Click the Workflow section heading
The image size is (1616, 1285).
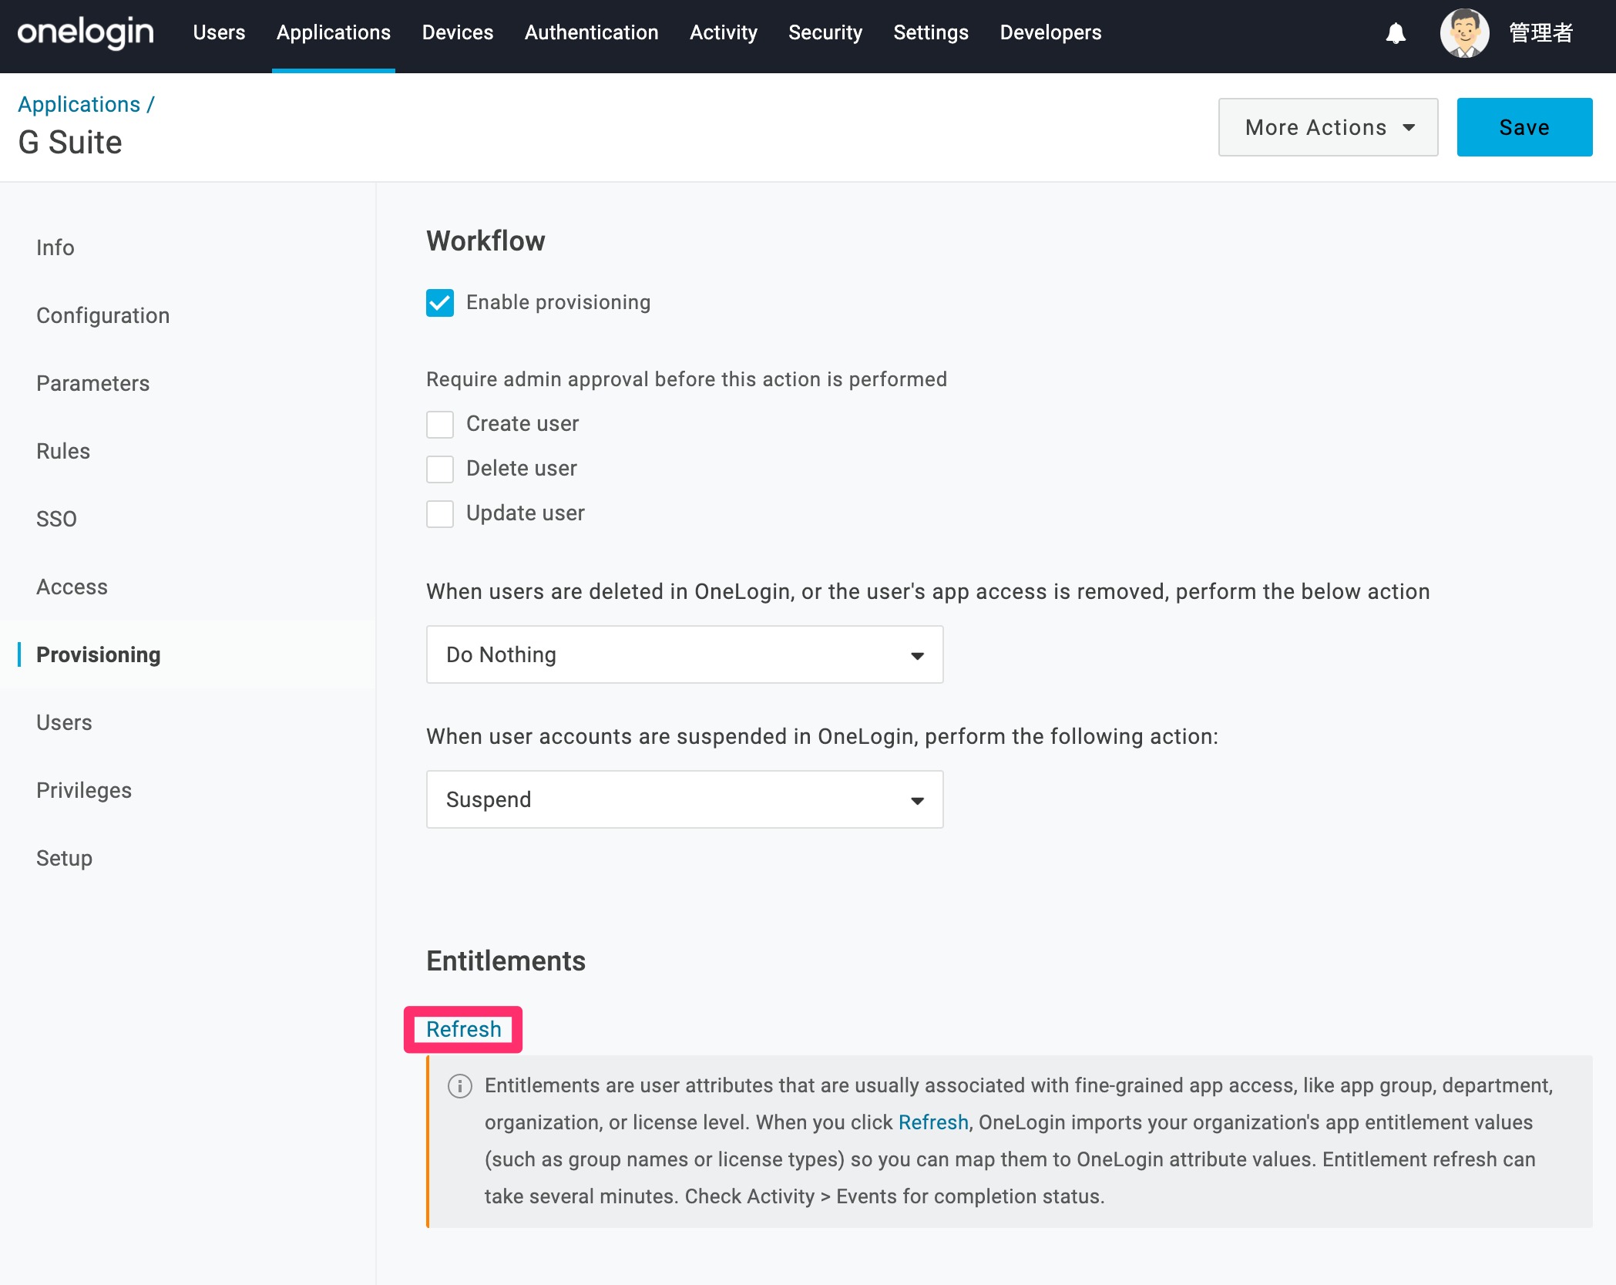pyautogui.click(x=485, y=241)
